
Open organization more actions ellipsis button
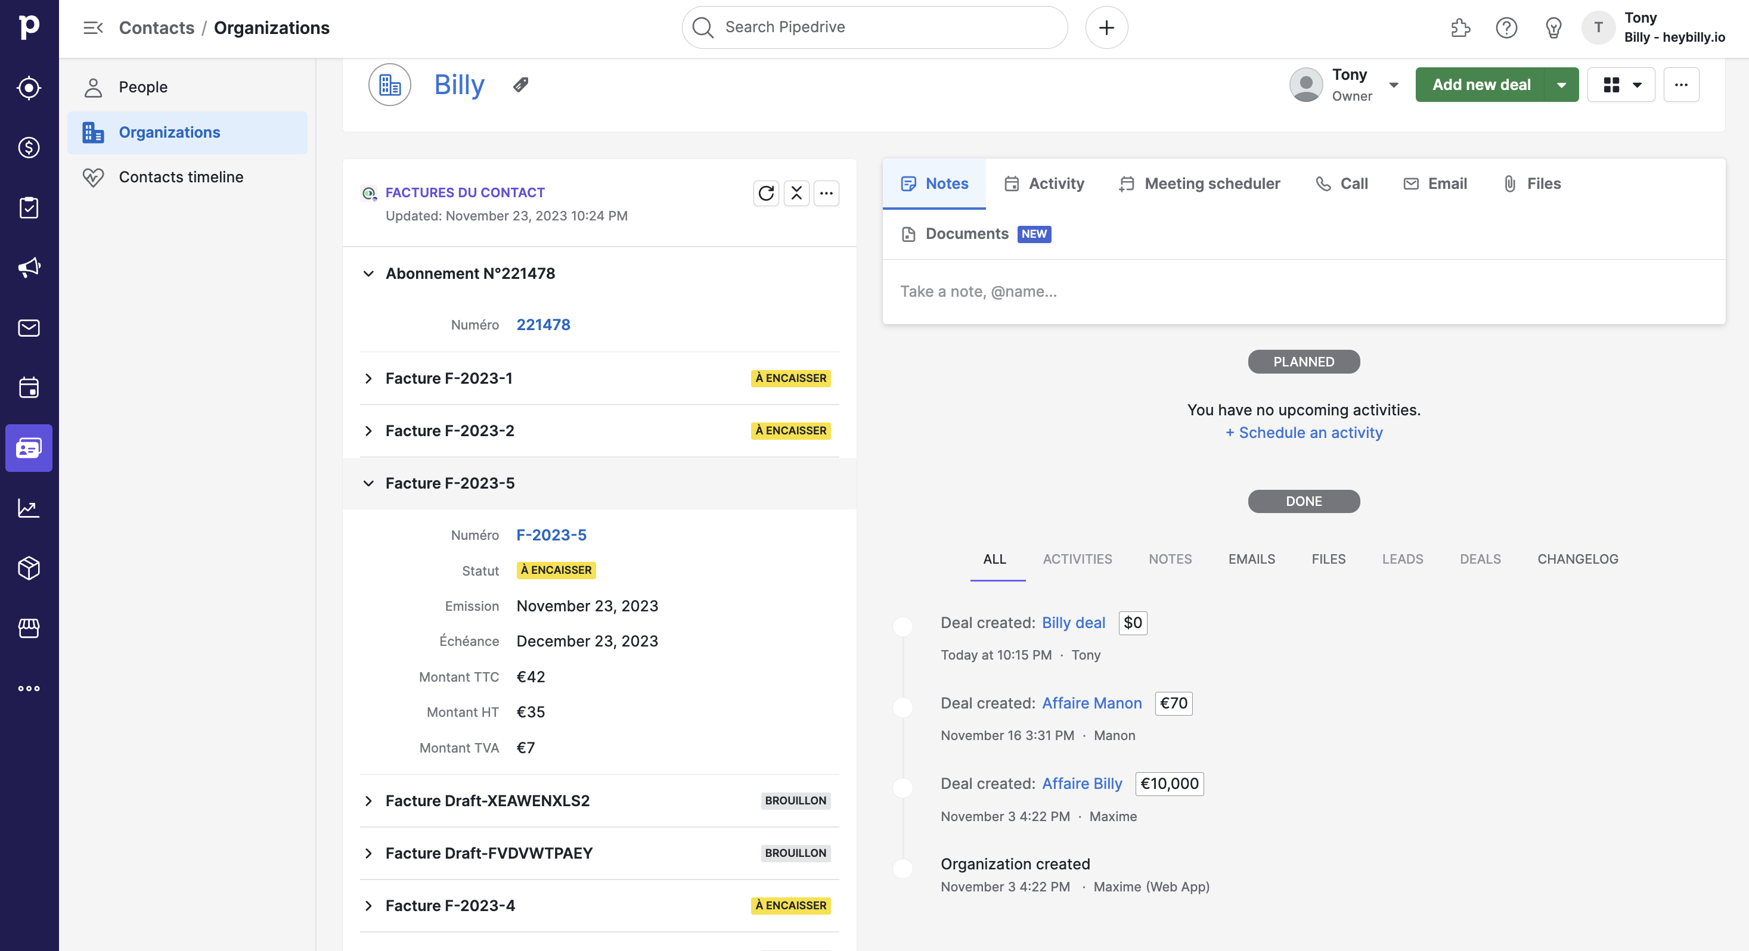pyautogui.click(x=1681, y=85)
